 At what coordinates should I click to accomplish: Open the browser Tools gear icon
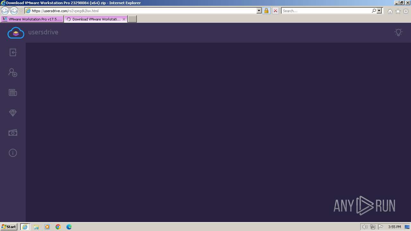(406, 11)
